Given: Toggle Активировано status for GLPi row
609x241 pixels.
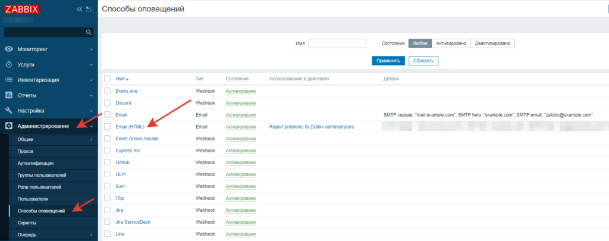Looking at the screenshot, I should tap(241, 174).
